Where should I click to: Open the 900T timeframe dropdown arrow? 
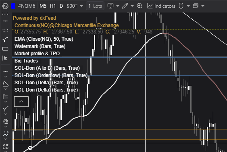coord(81,6)
